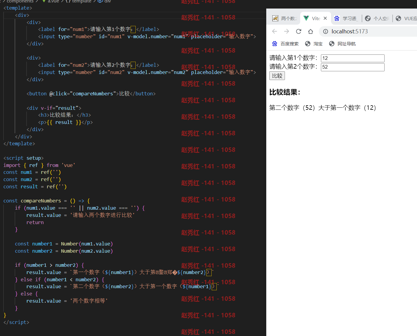
Task: Click the input id="num2" code line
Action: click(147, 72)
